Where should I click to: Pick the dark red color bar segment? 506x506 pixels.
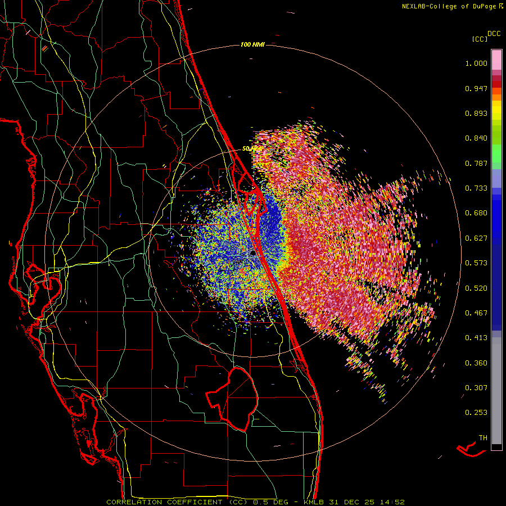(x=496, y=84)
